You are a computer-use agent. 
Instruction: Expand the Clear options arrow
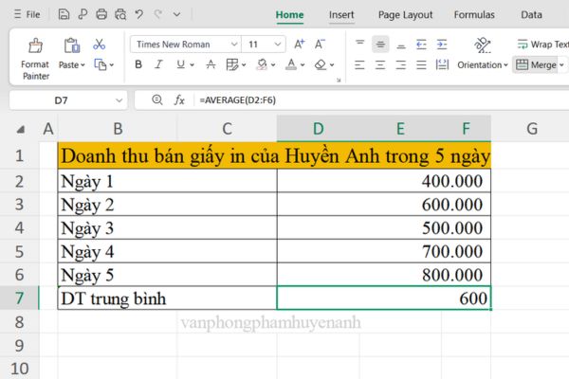[x=332, y=65]
